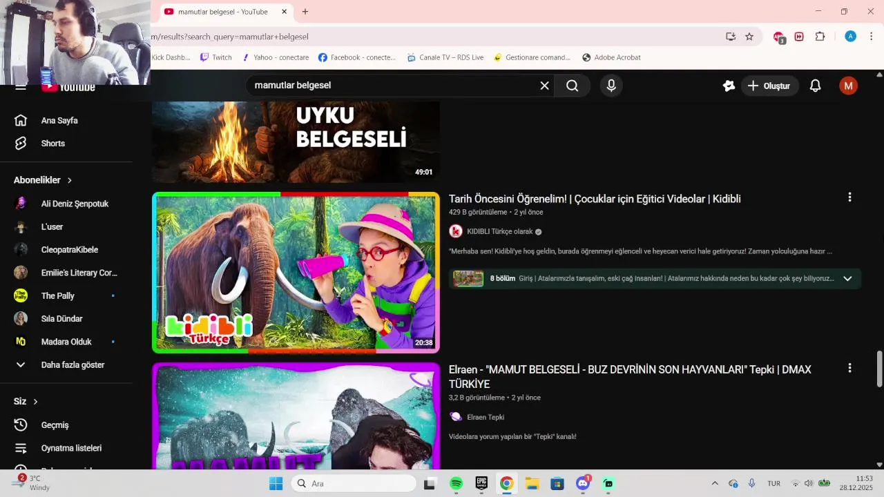
Task: Open the Yahoo - conectare bookmark
Action: 275,57
